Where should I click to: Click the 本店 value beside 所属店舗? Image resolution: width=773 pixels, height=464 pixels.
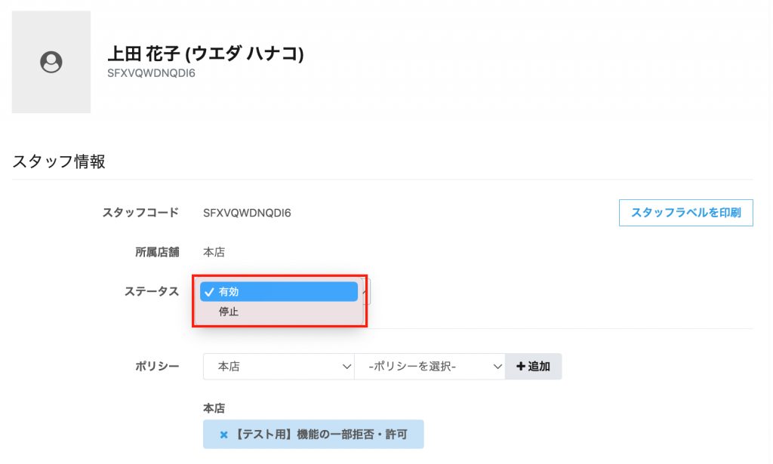(214, 252)
